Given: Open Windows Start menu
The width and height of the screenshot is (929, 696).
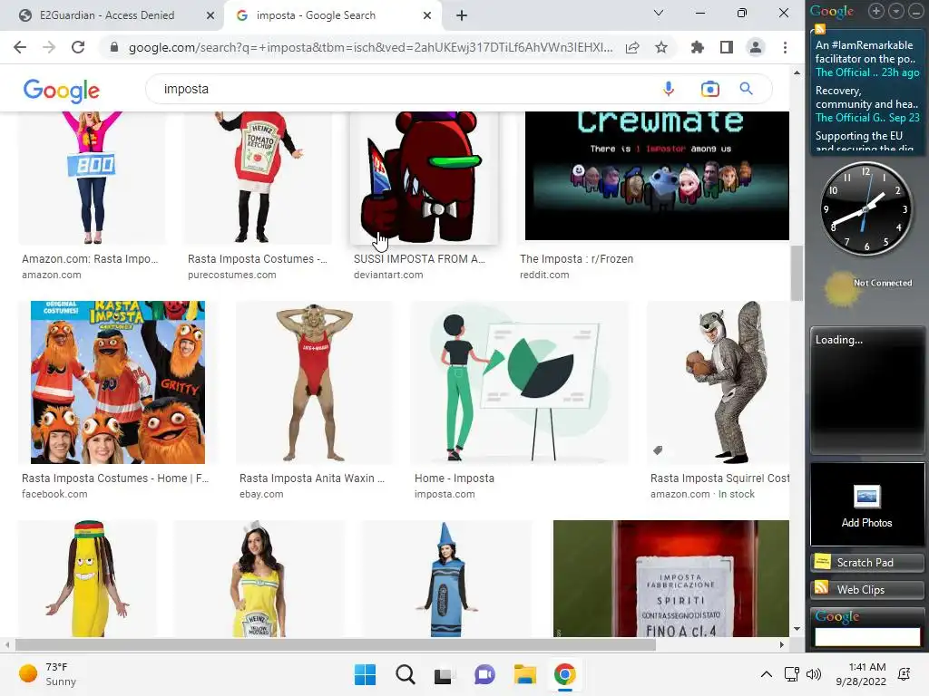Looking at the screenshot, I should tap(365, 674).
